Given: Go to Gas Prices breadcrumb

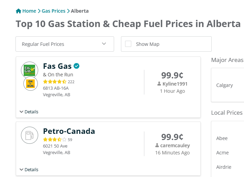Looking at the screenshot, I should pos(54,11).
